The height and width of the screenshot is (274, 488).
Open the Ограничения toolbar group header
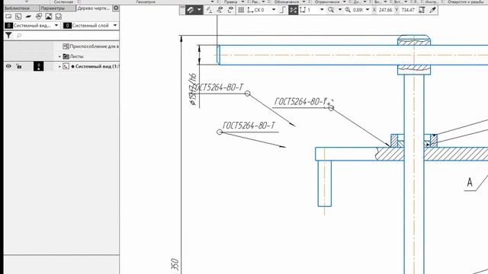[327, 2]
